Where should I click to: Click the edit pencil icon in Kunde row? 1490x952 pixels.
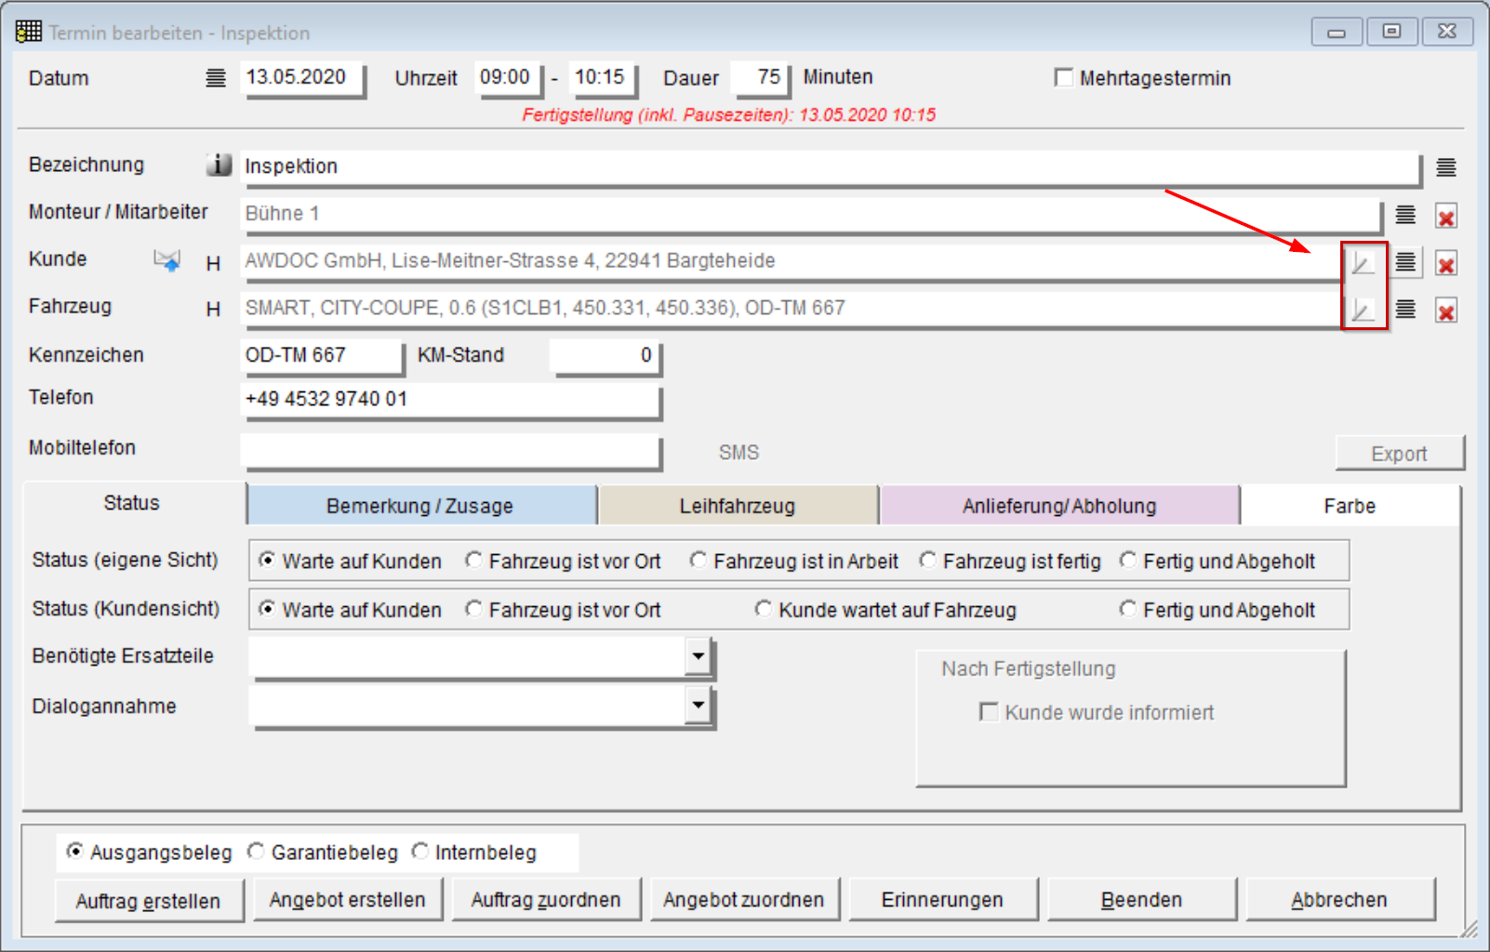pyautogui.click(x=1363, y=263)
